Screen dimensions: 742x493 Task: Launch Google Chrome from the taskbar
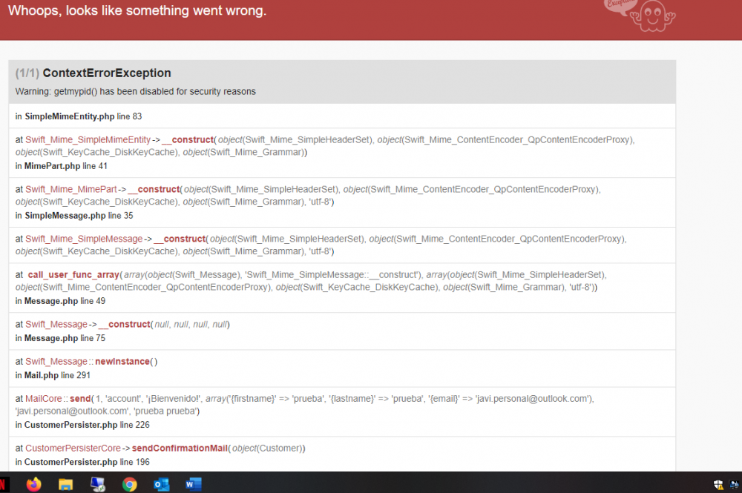tap(130, 484)
